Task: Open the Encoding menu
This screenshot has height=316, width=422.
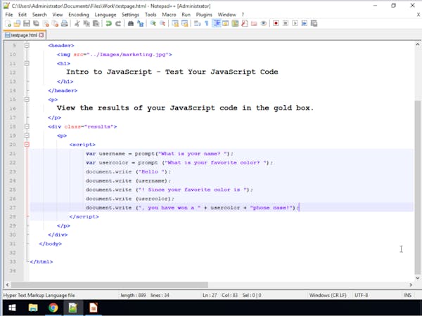Action: click(79, 15)
